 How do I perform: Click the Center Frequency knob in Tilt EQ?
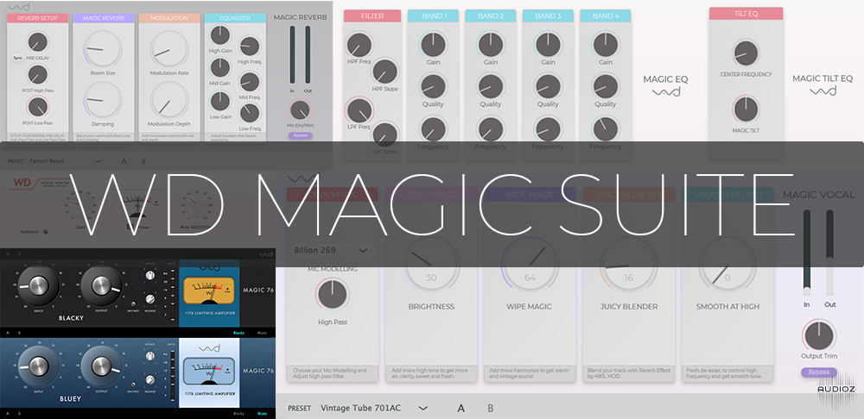point(746,53)
